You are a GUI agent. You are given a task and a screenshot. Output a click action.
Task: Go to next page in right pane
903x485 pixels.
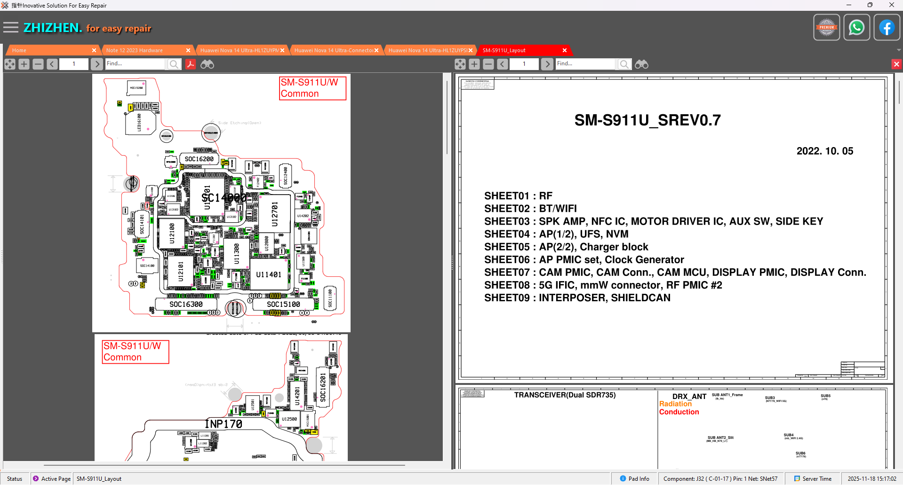click(547, 64)
